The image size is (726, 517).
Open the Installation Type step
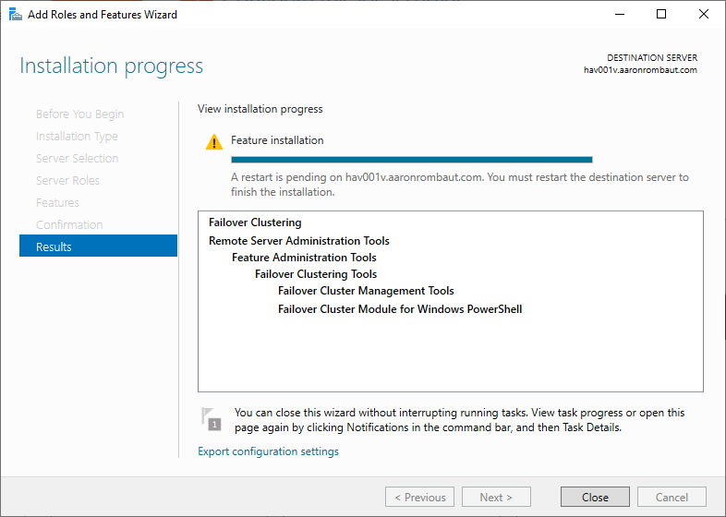(x=77, y=136)
